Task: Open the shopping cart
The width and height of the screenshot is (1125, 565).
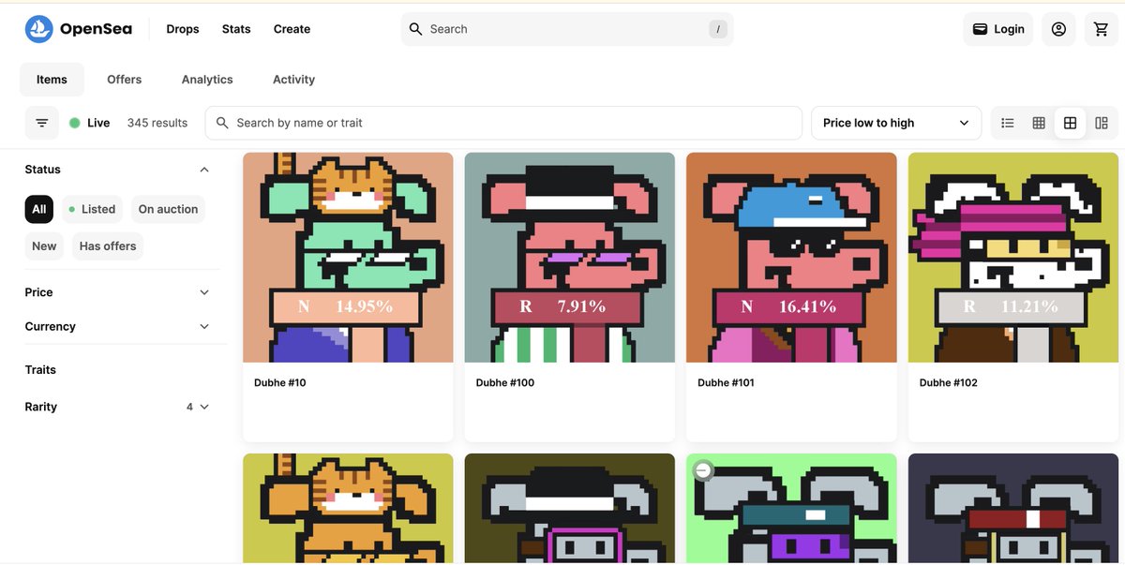Action: [x=1102, y=29]
